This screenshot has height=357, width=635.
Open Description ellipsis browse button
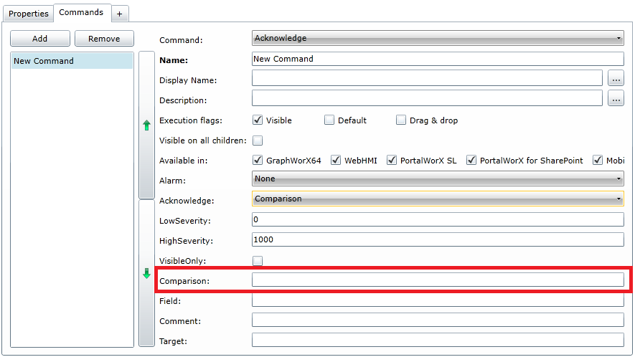point(616,99)
